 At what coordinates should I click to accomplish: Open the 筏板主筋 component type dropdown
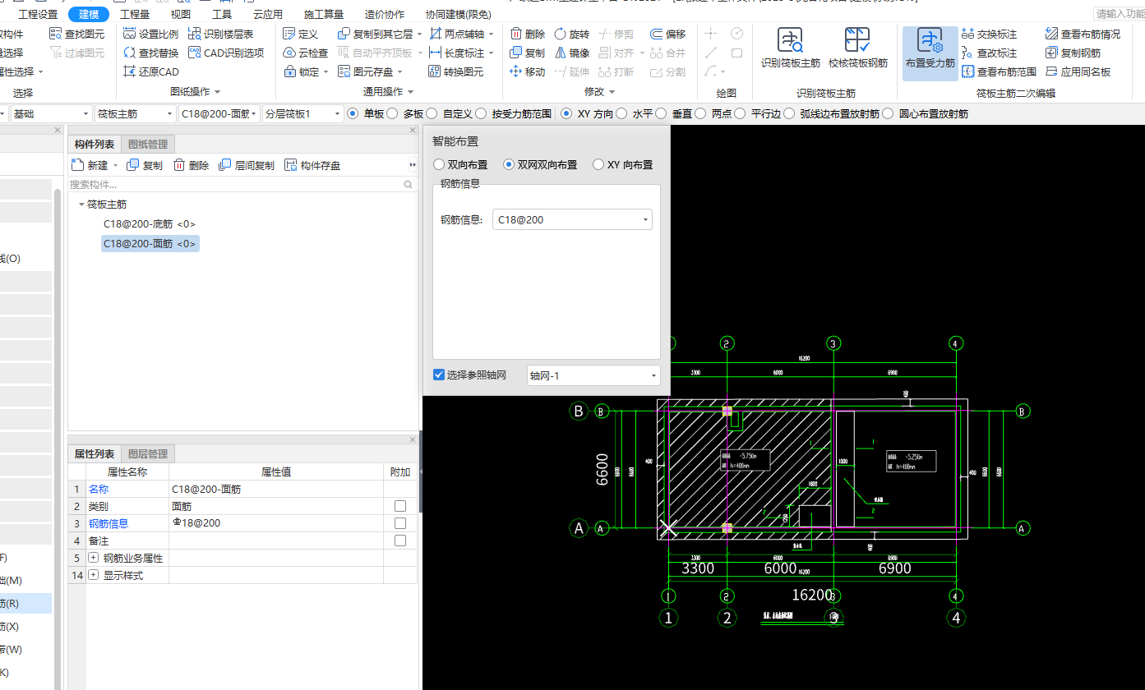(x=134, y=113)
